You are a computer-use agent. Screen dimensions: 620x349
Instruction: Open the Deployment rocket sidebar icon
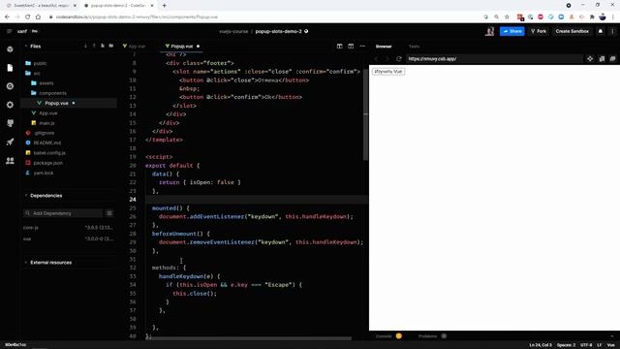10,143
